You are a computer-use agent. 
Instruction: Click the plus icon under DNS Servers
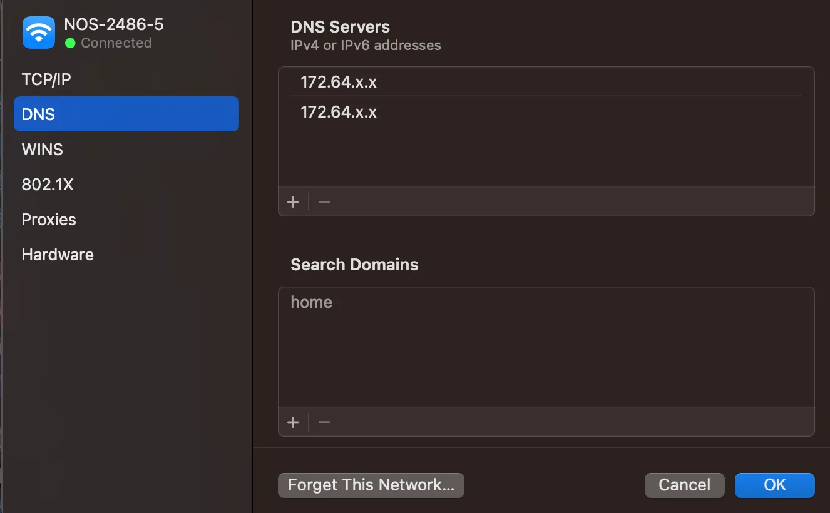pyautogui.click(x=293, y=201)
